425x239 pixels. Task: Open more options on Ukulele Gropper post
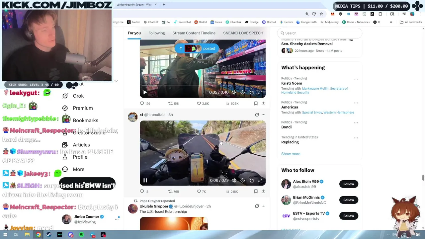click(263, 206)
